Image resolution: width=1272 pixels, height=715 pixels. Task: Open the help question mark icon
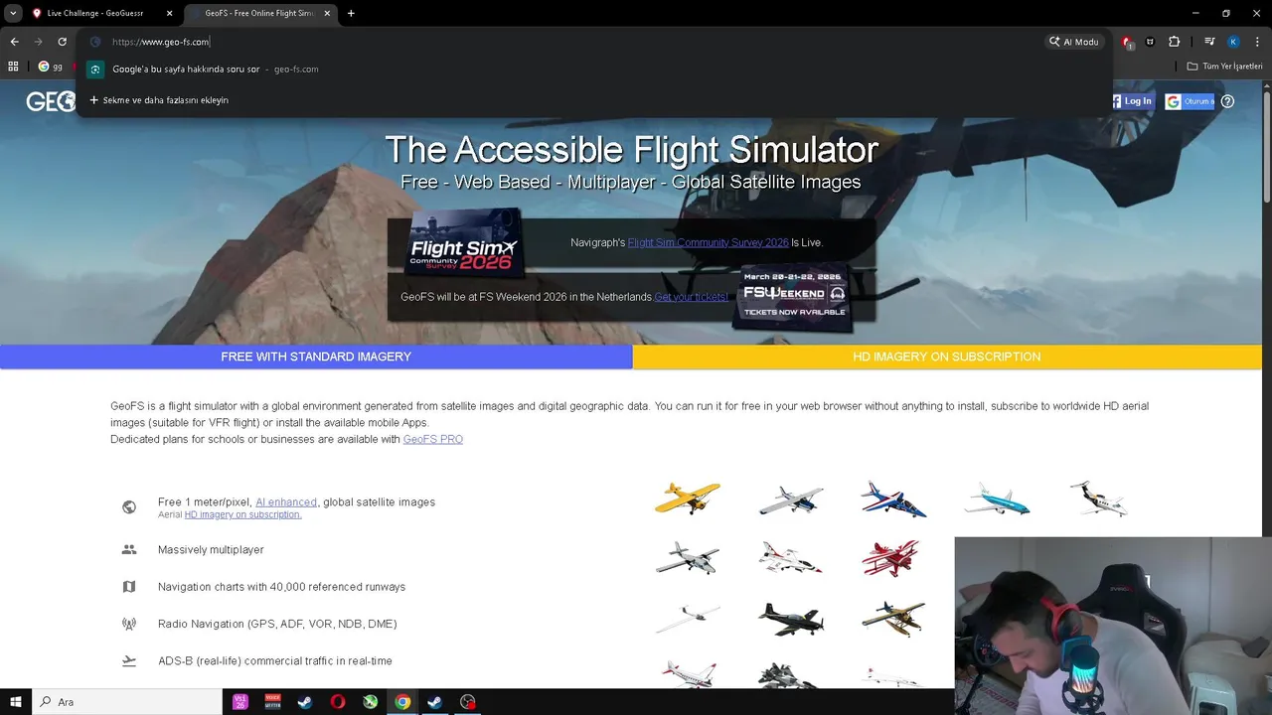click(x=1227, y=101)
